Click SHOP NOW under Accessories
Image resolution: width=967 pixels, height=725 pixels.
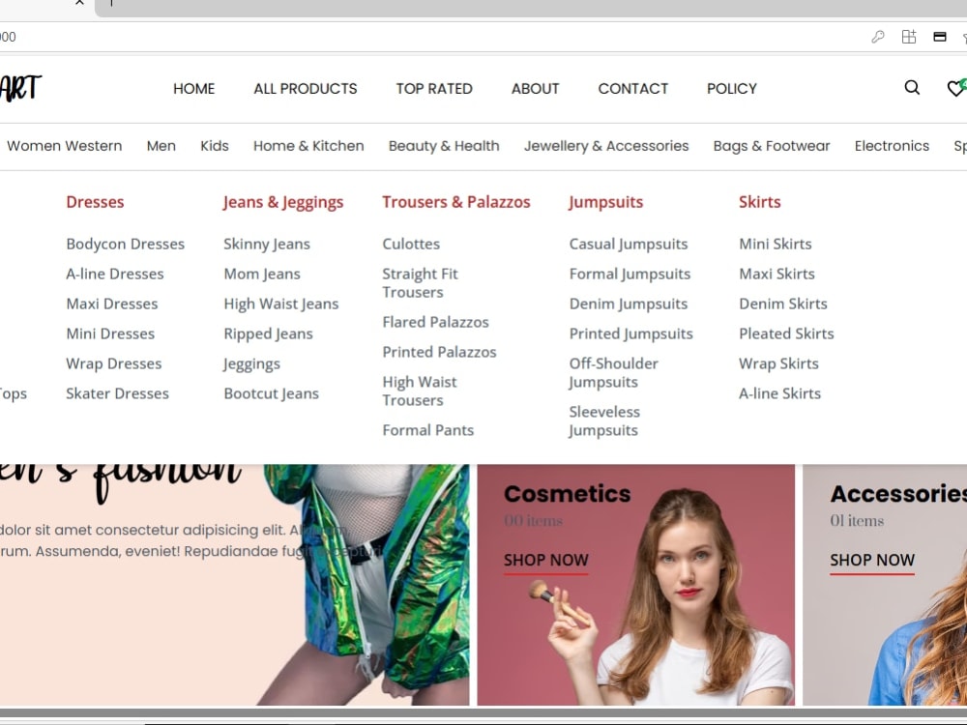coord(872,561)
